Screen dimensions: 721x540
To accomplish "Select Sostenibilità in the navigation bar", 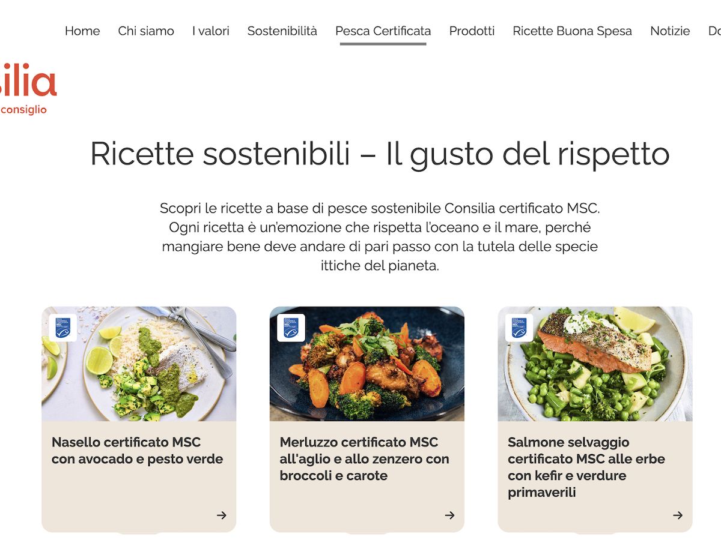I will click(282, 31).
